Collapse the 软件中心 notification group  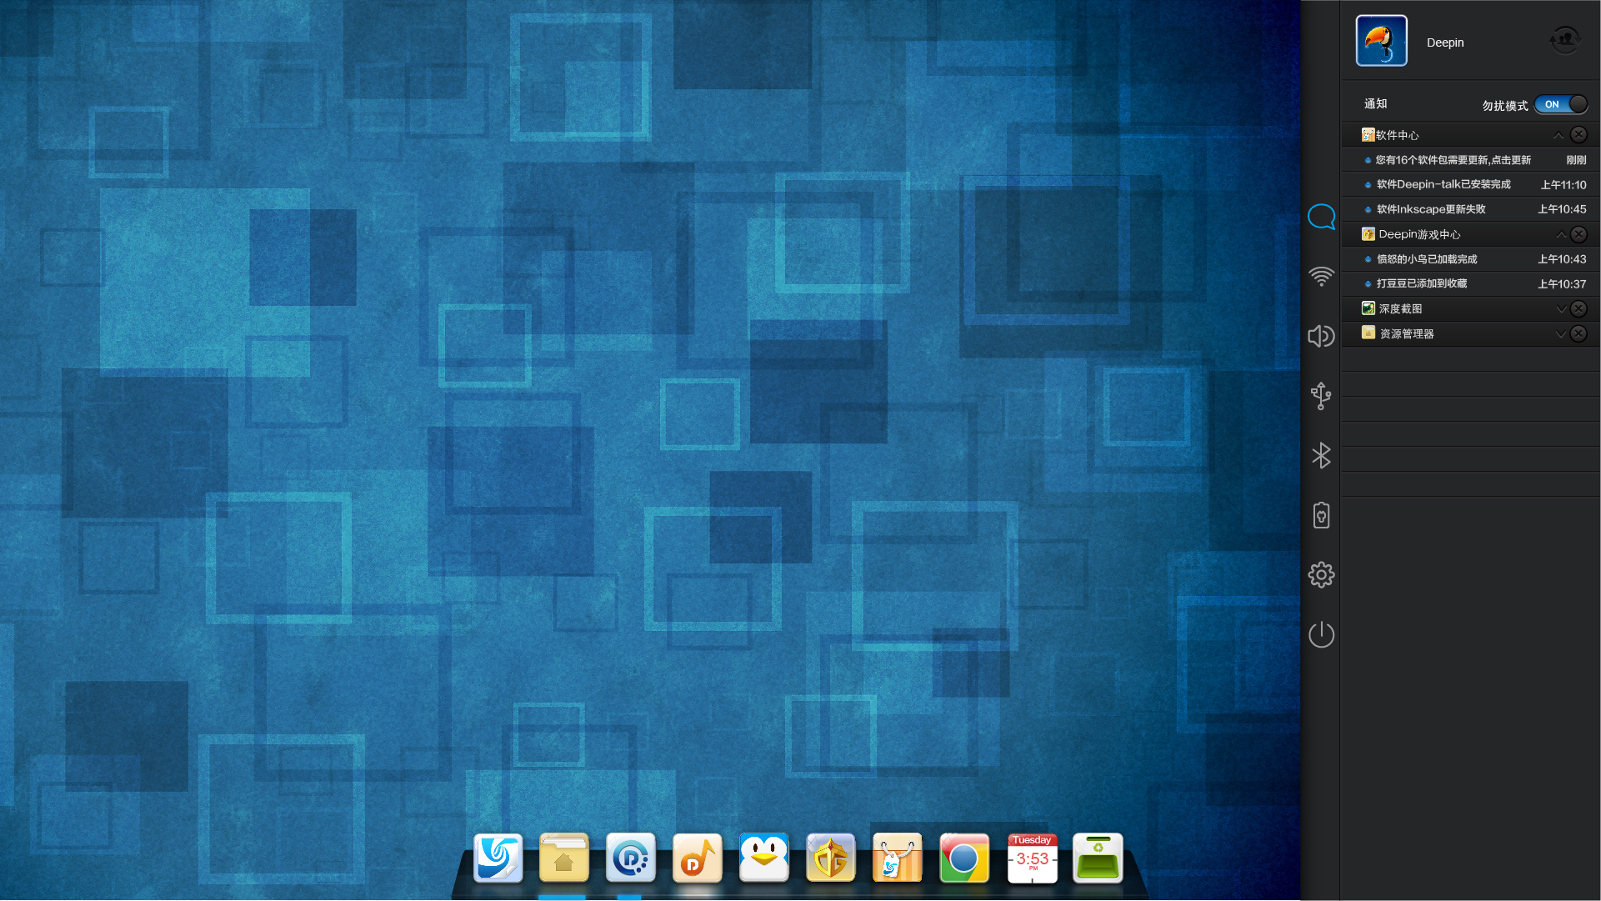[1558, 135]
